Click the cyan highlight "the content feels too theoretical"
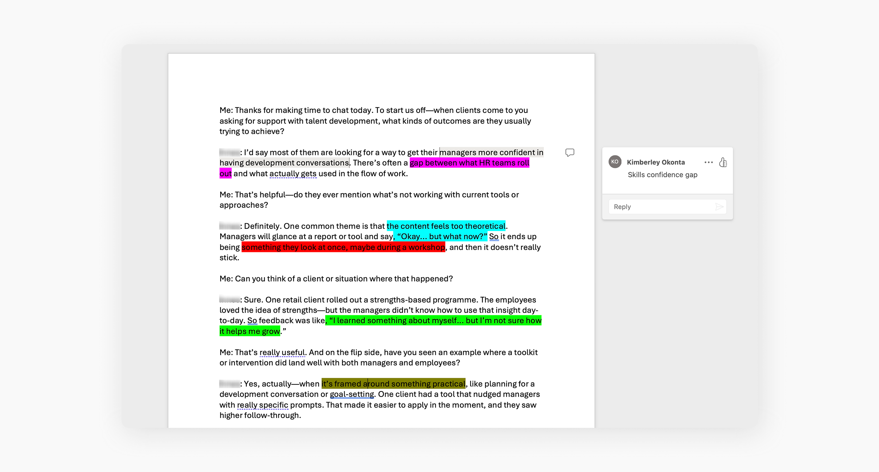Viewport: 879px width, 472px height. [446, 226]
